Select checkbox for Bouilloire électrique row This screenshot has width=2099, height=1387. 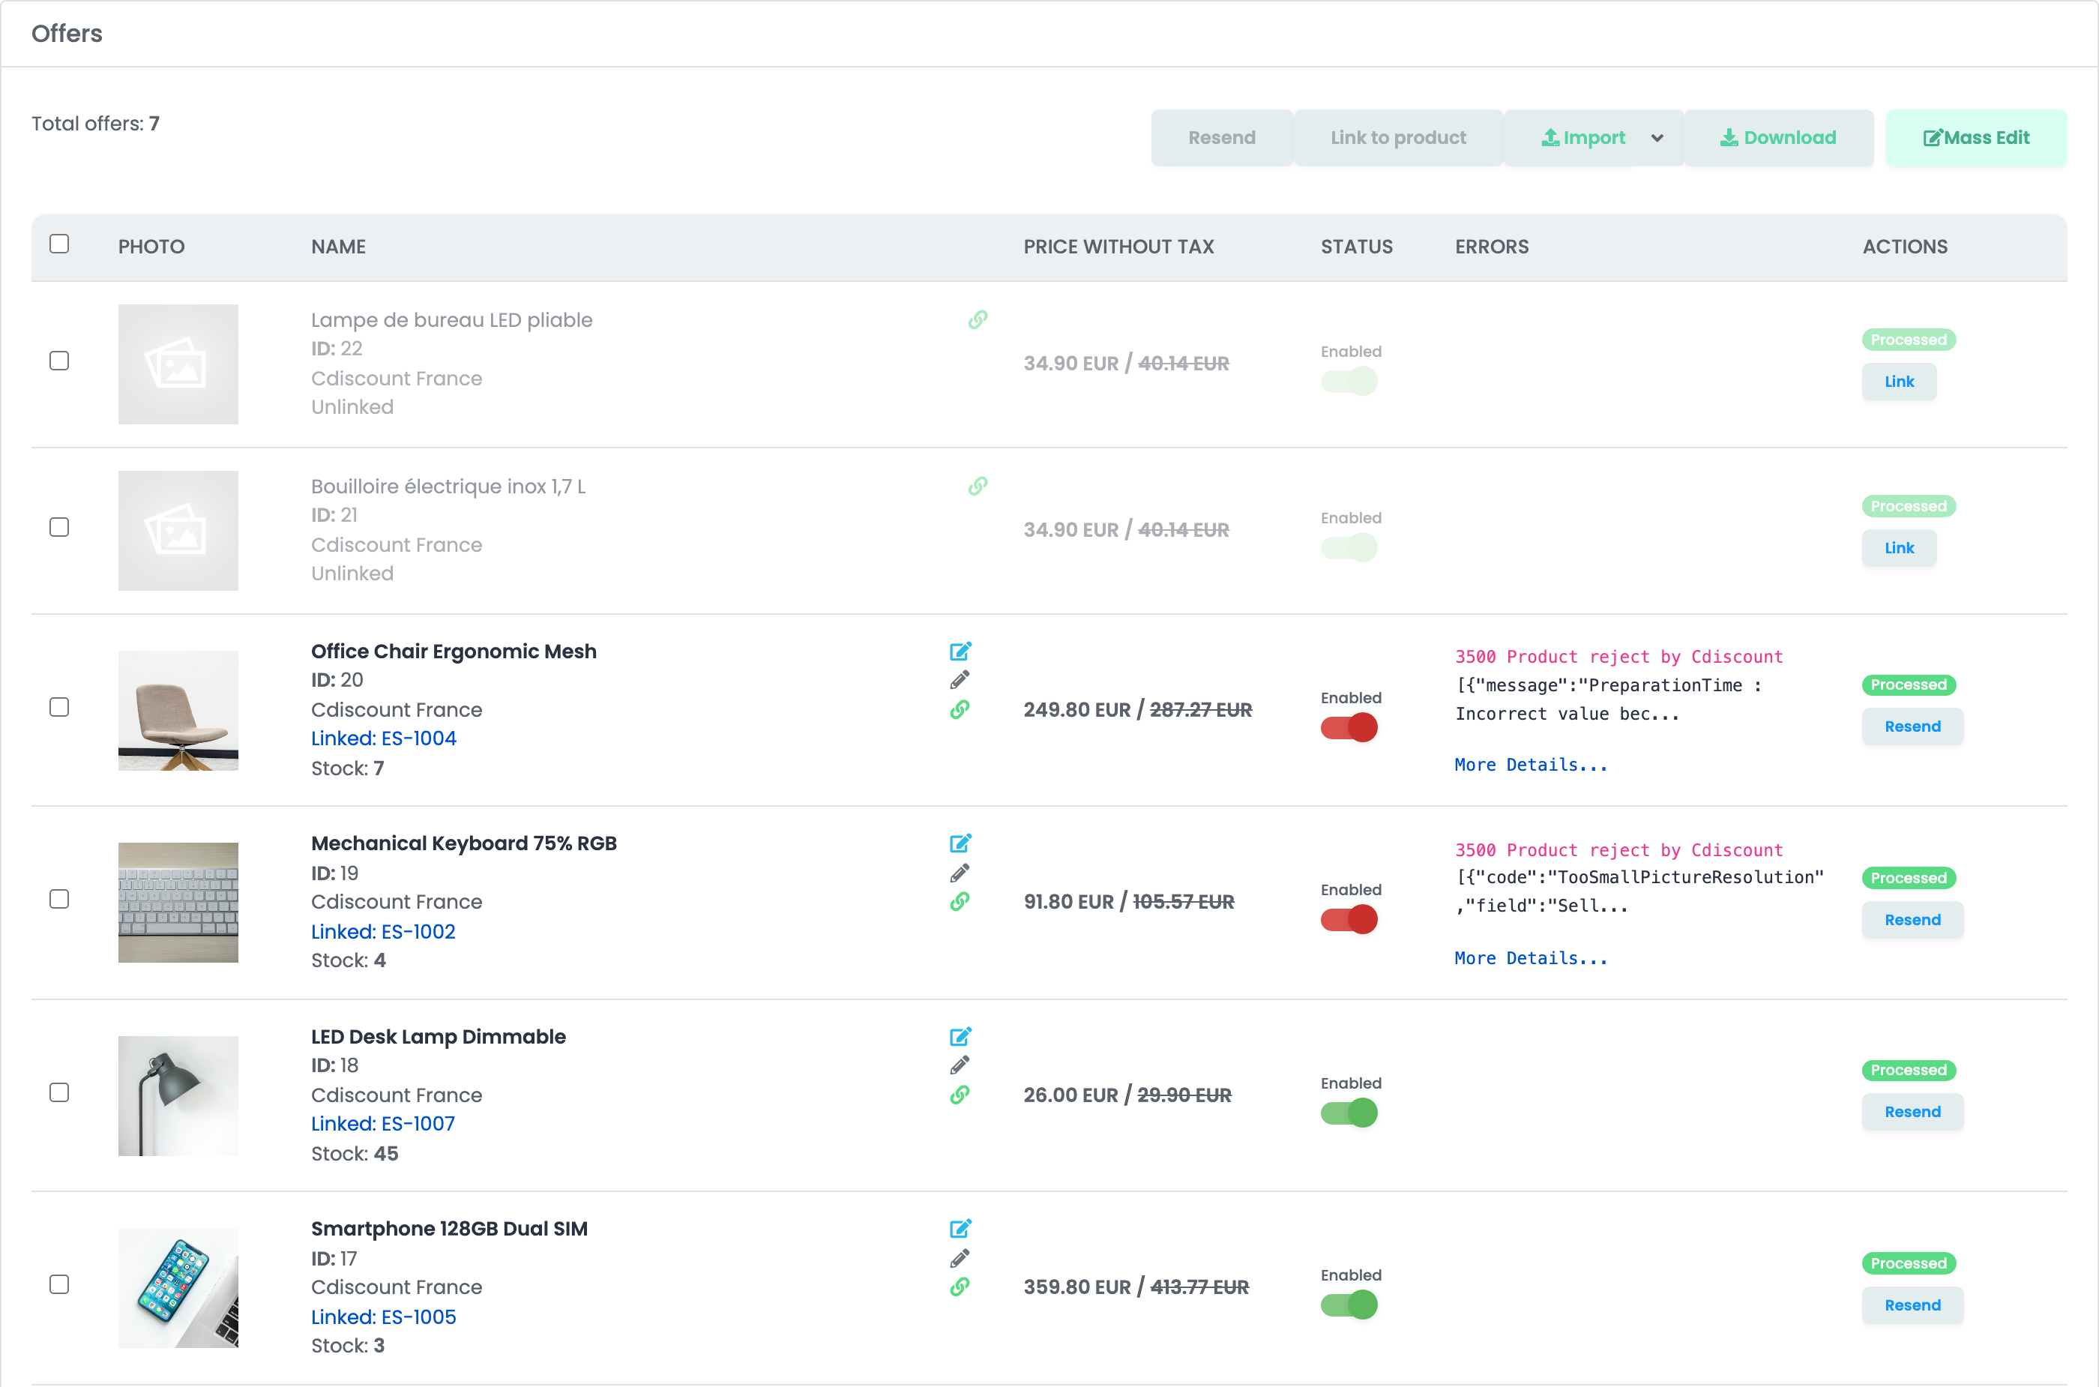coord(59,527)
